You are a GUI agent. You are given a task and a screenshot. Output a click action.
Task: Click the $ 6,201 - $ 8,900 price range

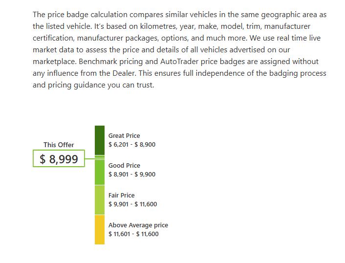132,144
